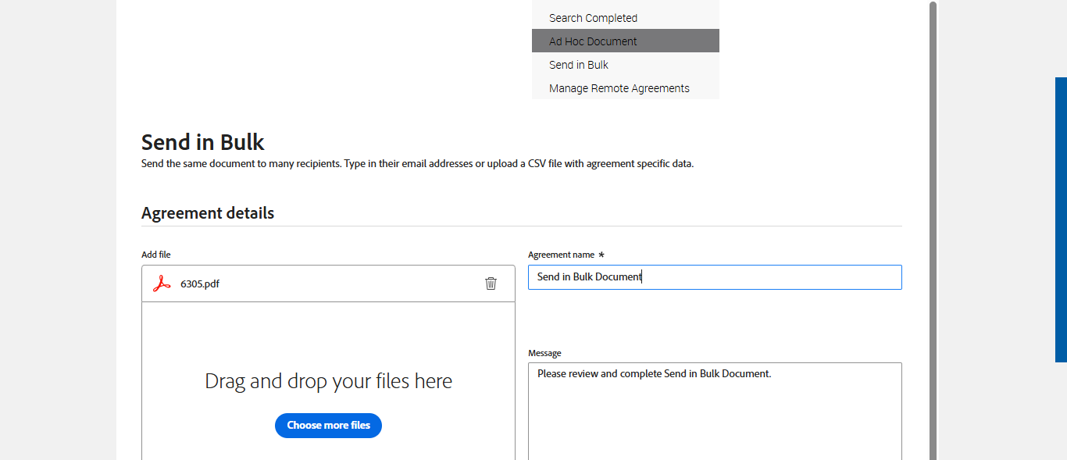
Task: Click the Send in Bulk page heading
Action: coord(203,142)
